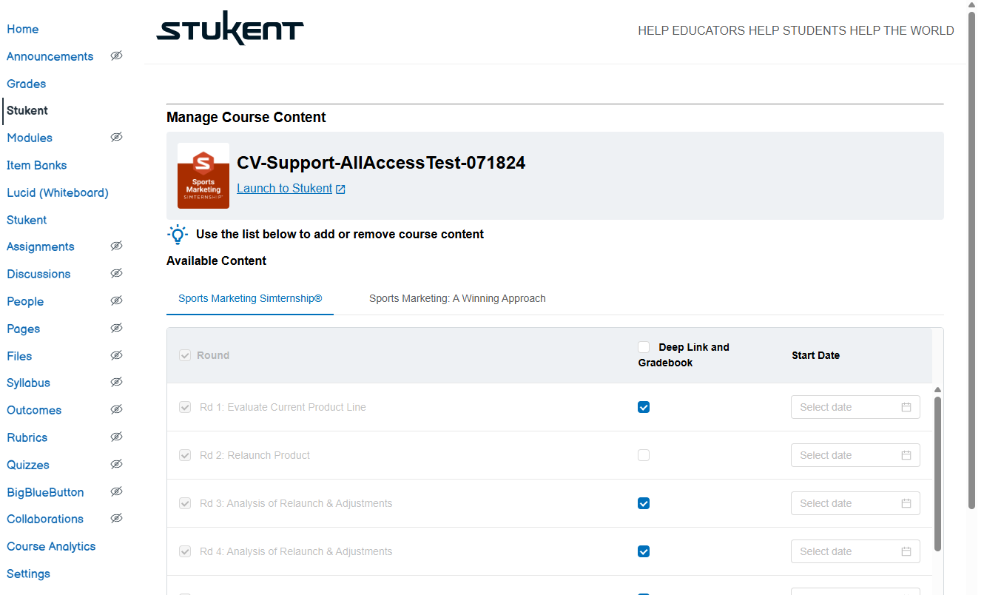Image resolution: width=984 pixels, height=595 pixels.
Task: Click the hidden-eye icon beside BigBlueButton
Action: [x=116, y=491]
